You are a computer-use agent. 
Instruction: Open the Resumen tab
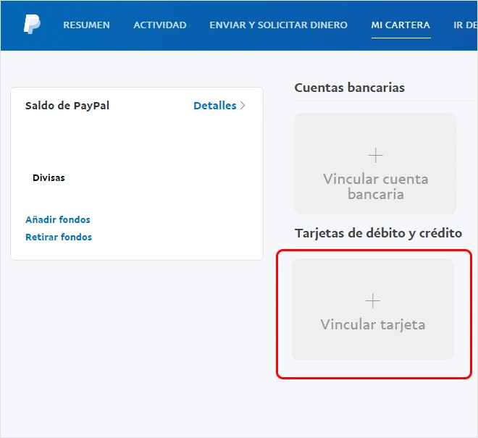tap(87, 25)
